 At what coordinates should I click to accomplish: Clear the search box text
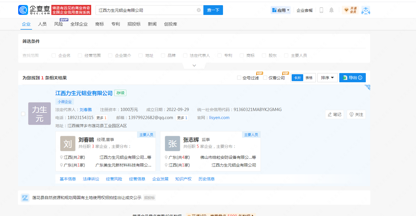coord(199,10)
